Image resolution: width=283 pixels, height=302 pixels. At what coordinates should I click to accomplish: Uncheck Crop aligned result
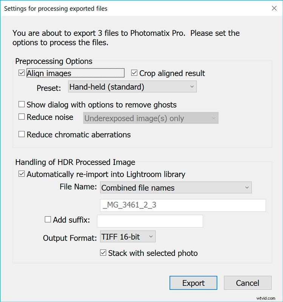(x=134, y=73)
